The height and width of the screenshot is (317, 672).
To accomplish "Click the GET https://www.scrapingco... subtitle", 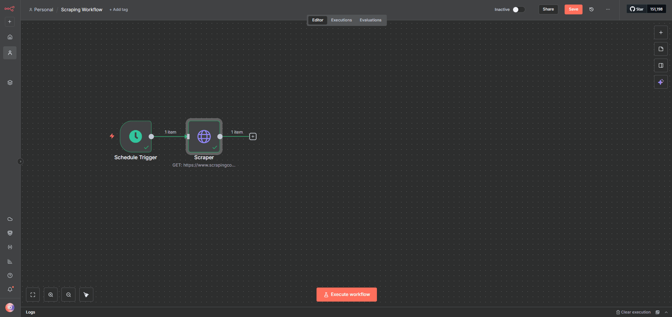I will tap(204, 165).
